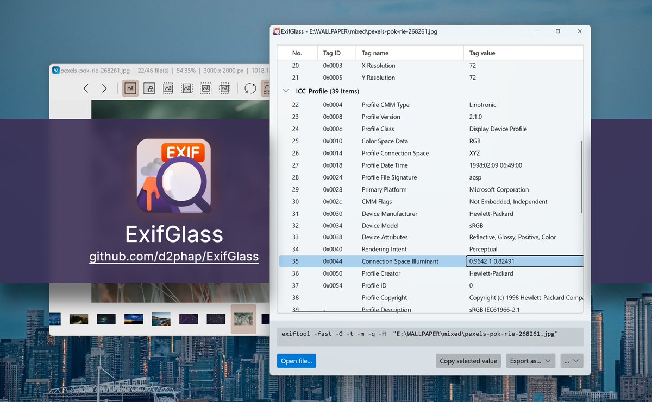Click the exiftool command text field
Image resolution: width=652 pixels, height=402 pixels.
[x=430, y=336]
